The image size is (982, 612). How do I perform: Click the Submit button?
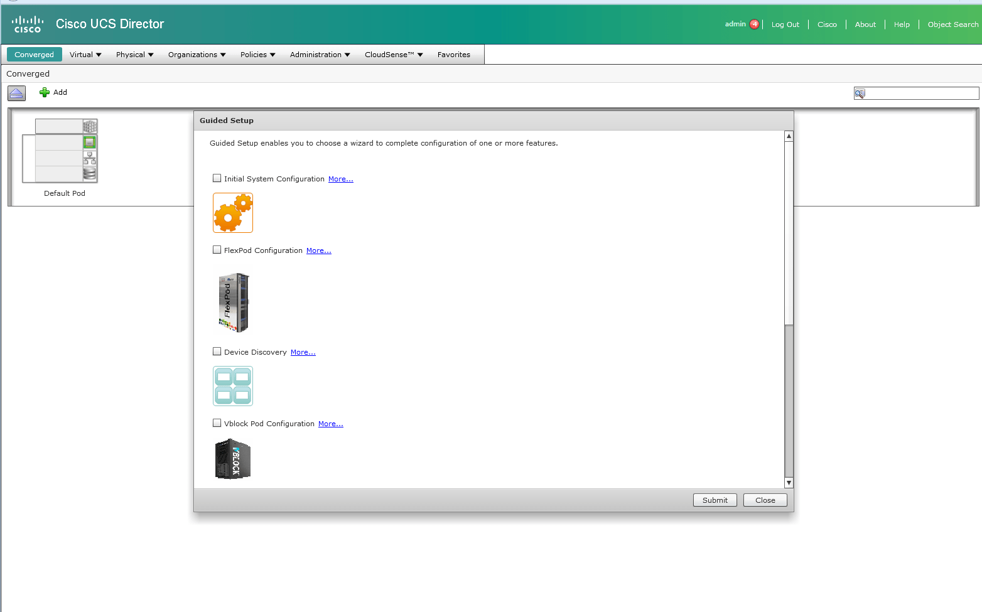[x=715, y=500]
